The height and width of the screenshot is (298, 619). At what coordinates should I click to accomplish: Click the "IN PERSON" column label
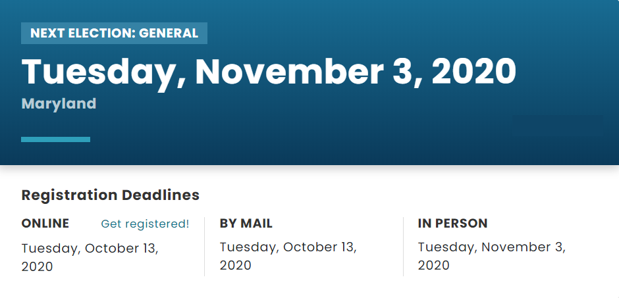pyautogui.click(x=453, y=224)
